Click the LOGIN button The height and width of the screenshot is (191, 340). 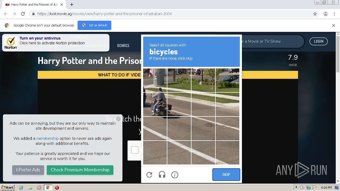click(x=318, y=41)
